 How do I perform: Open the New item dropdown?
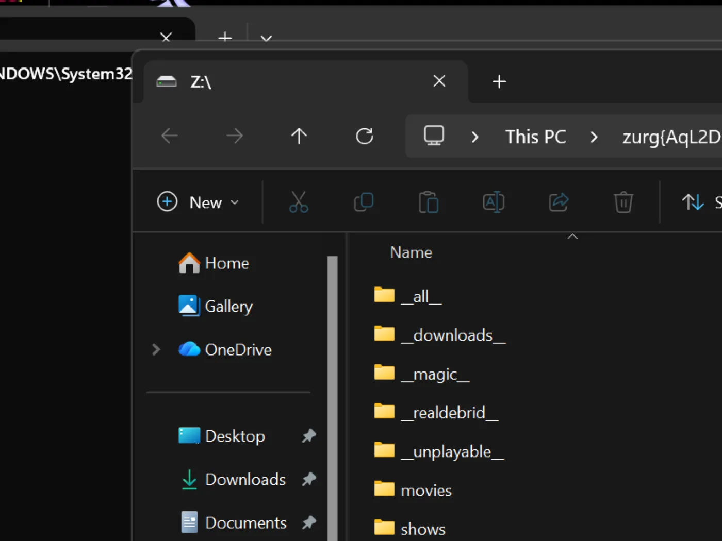pyautogui.click(x=199, y=202)
